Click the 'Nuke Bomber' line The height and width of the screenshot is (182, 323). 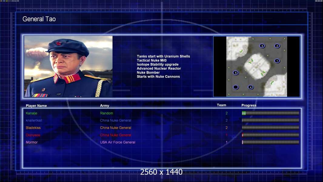point(148,72)
